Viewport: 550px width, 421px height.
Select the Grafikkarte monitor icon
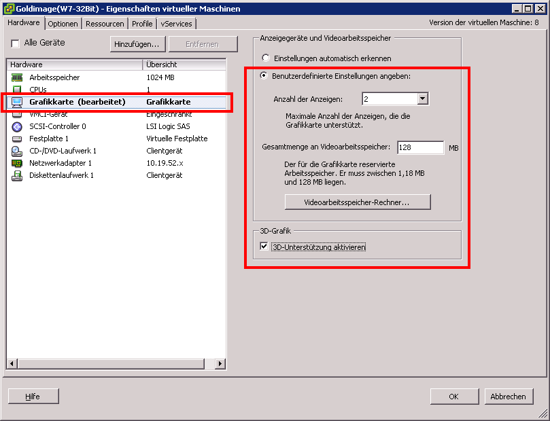click(x=17, y=102)
